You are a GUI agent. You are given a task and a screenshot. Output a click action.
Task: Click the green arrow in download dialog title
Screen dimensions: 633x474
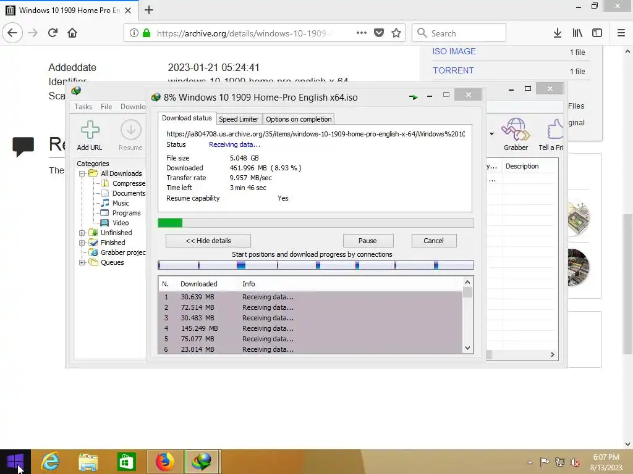tap(413, 97)
